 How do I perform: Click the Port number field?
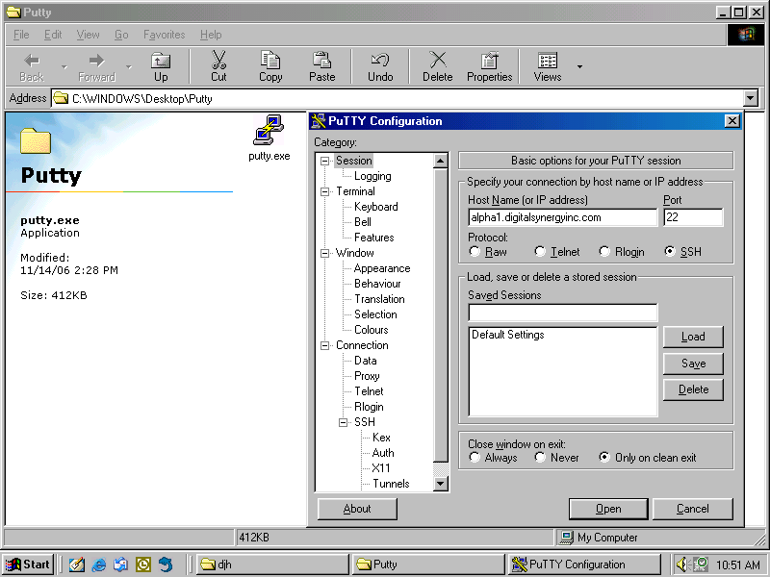(x=693, y=217)
